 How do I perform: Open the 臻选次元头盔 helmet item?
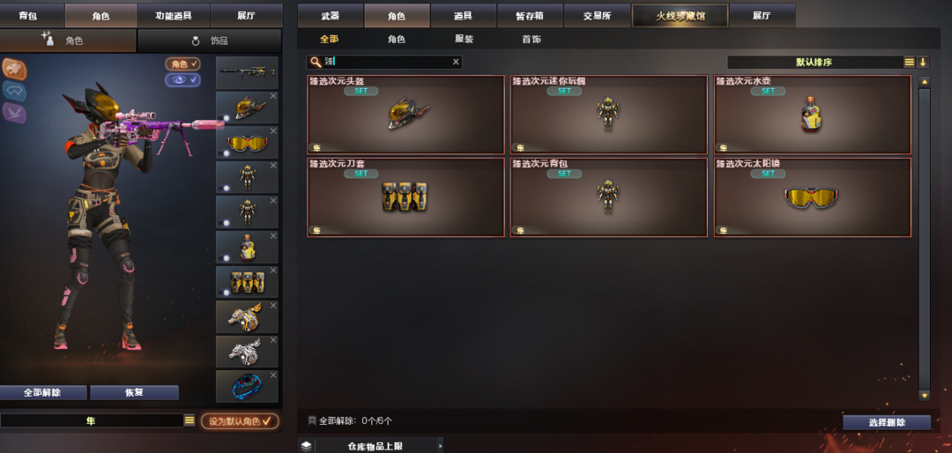click(x=405, y=115)
